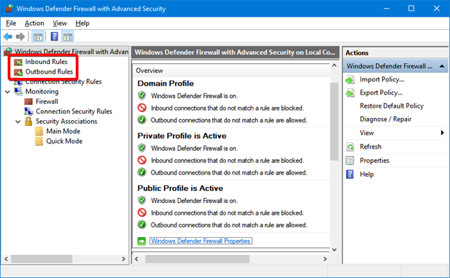Click the blue Help question-mark toolbar icon
Screen dimensions: 450x278
point(54,37)
